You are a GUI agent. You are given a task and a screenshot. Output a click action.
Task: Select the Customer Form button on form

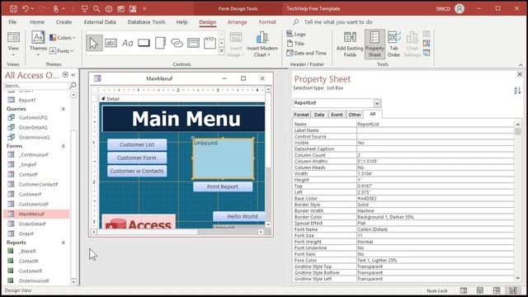click(x=137, y=158)
